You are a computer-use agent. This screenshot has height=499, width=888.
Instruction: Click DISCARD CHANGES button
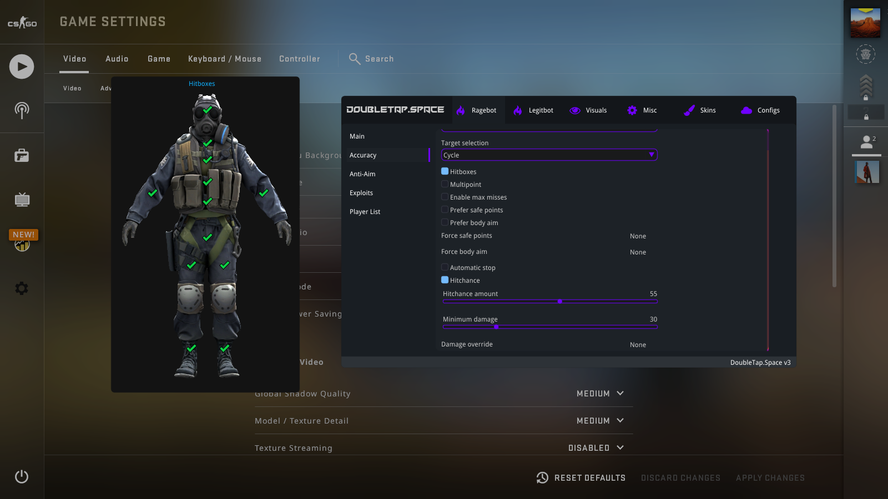click(680, 478)
